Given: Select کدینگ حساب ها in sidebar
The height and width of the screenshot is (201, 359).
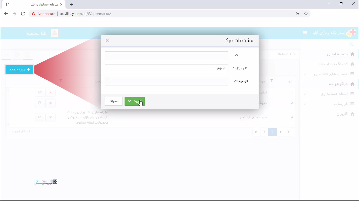Looking at the screenshot, I should click(334, 64).
